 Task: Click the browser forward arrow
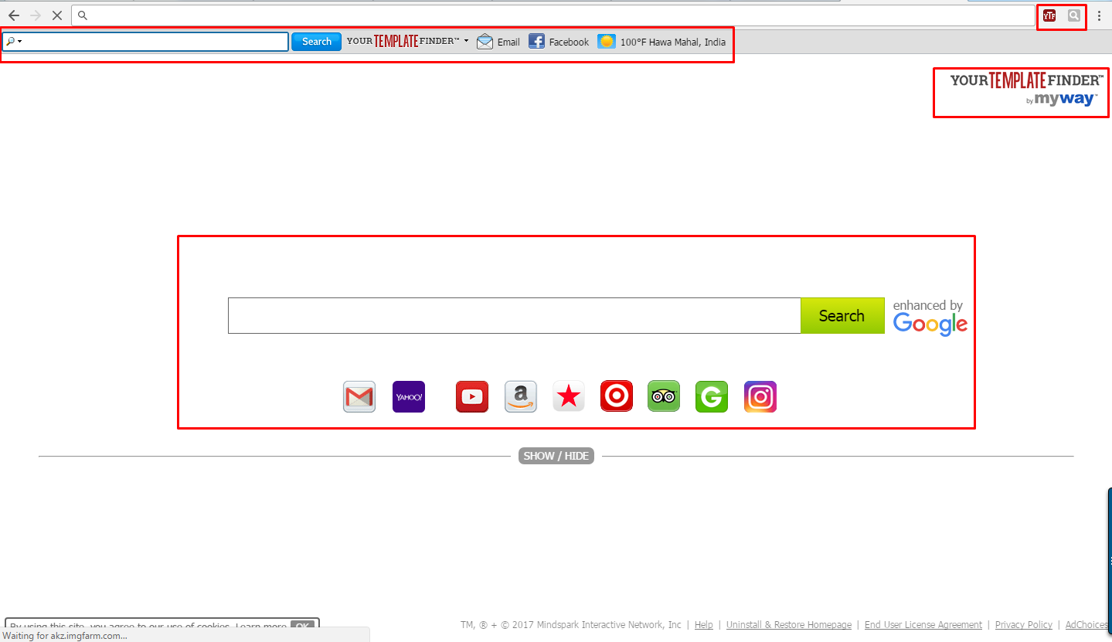(x=36, y=15)
